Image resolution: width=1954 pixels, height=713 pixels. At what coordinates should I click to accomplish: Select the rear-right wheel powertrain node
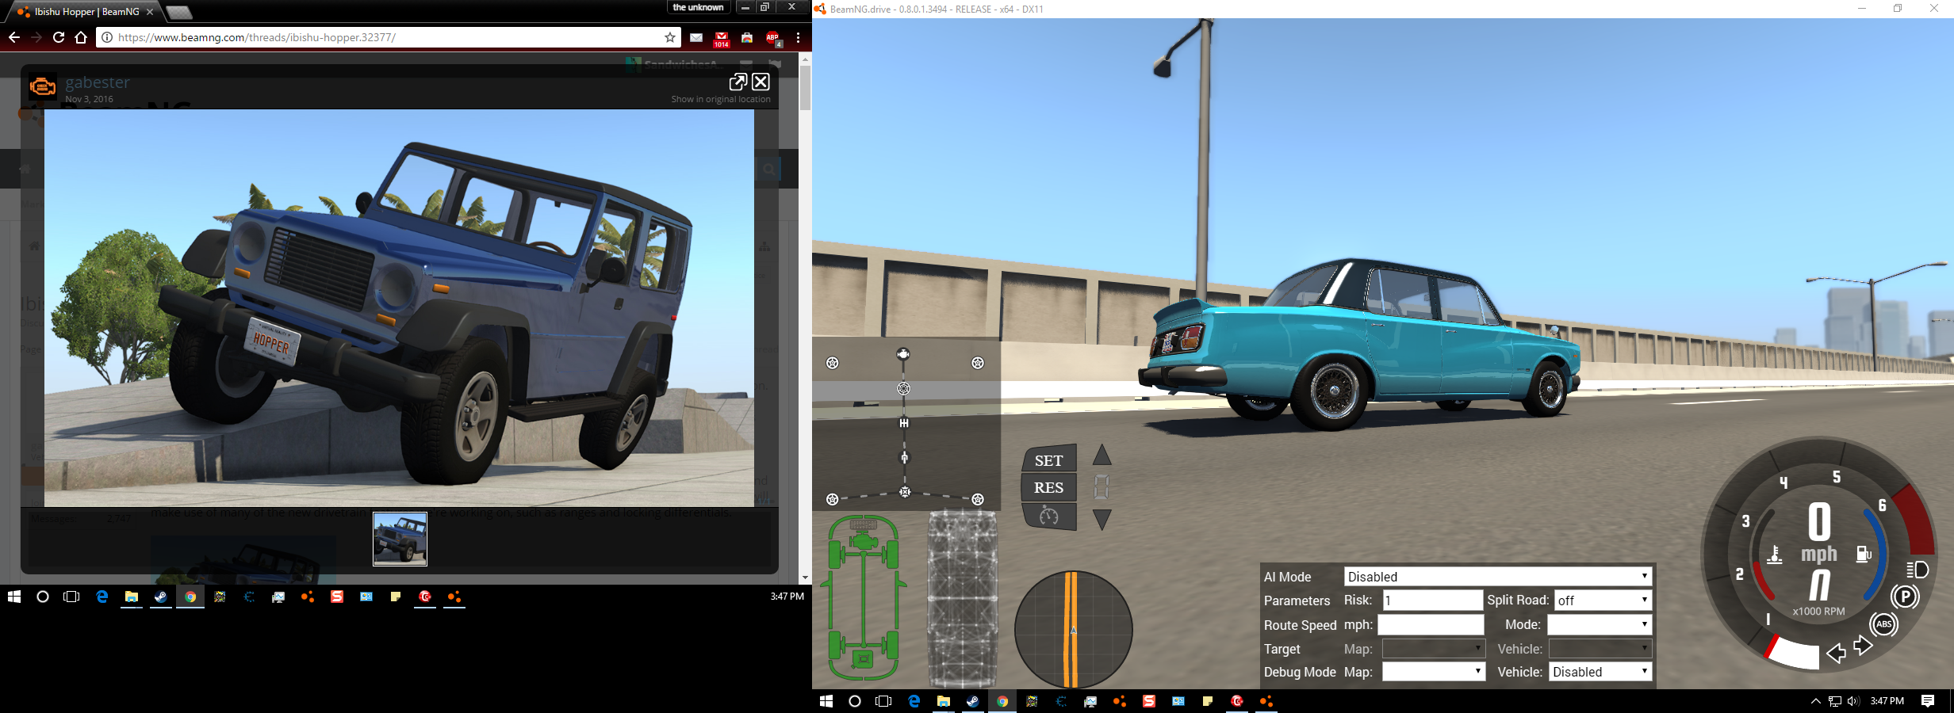click(978, 499)
